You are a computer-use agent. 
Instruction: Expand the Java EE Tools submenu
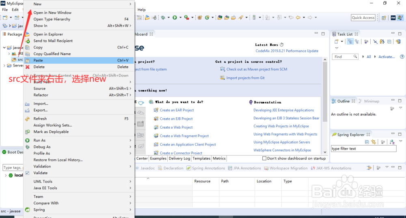(79, 188)
